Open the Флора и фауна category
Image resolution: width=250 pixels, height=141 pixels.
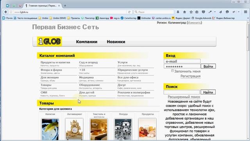51,70
